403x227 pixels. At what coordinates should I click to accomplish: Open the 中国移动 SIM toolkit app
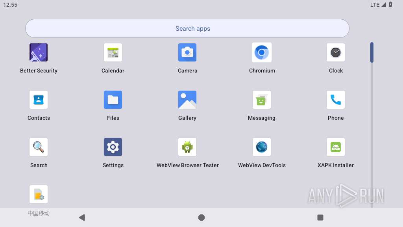(x=39, y=194)
